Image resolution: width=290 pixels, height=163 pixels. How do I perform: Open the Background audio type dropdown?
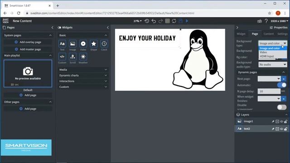coord(273,64)
